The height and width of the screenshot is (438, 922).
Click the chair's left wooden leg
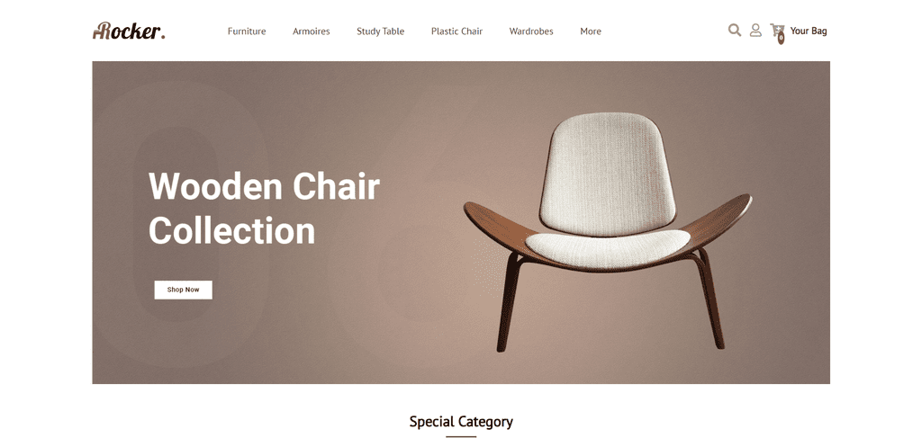508,304
